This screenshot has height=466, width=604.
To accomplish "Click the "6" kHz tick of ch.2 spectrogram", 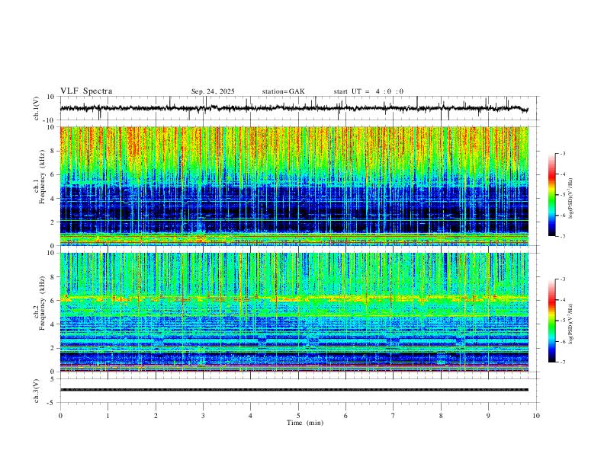I will tap(53, 301).
